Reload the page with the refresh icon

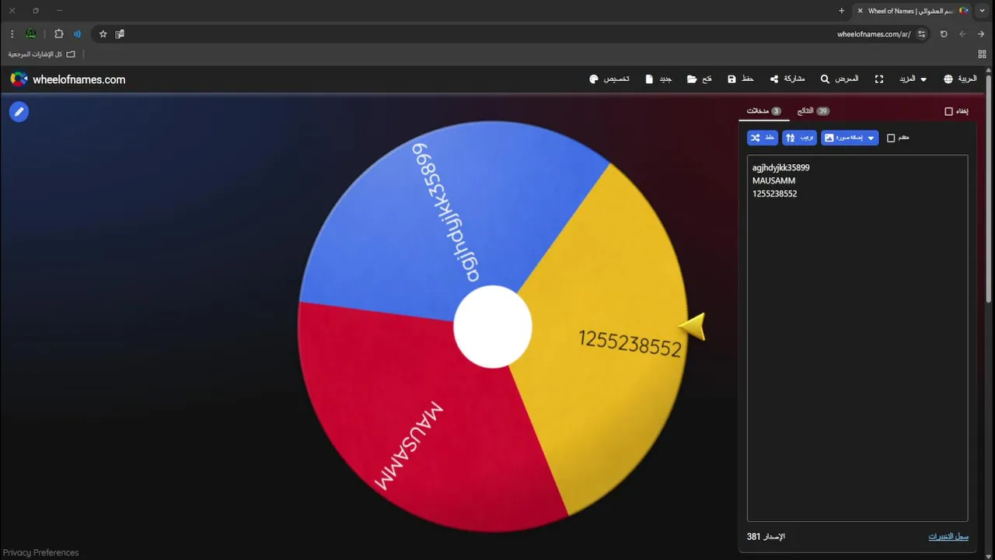coord(944,34)
